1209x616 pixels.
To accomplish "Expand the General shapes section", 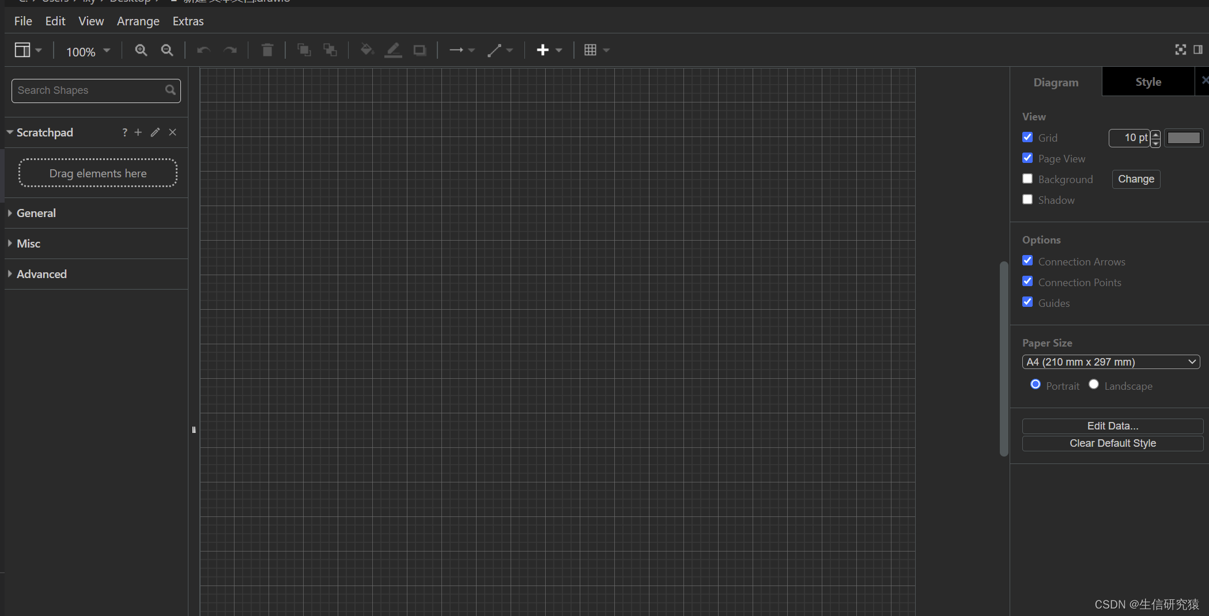I will click(x=36, y=213).
